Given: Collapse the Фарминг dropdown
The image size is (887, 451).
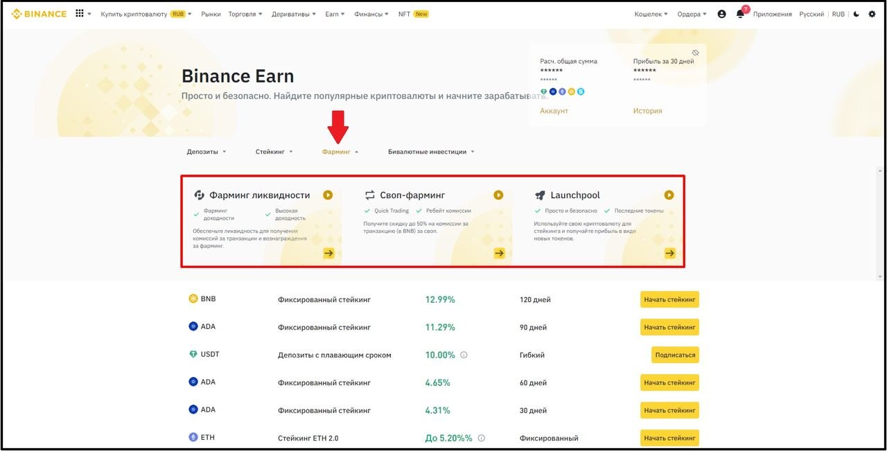Looking at the screenshot, I should pos(340,152).
